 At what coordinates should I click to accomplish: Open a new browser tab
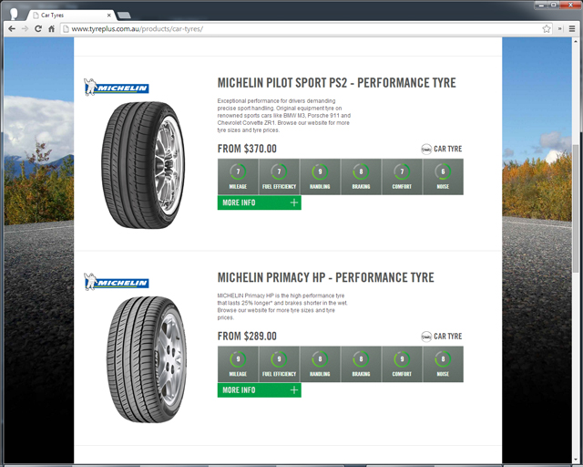pyautogui.click(x=124, y=16)
